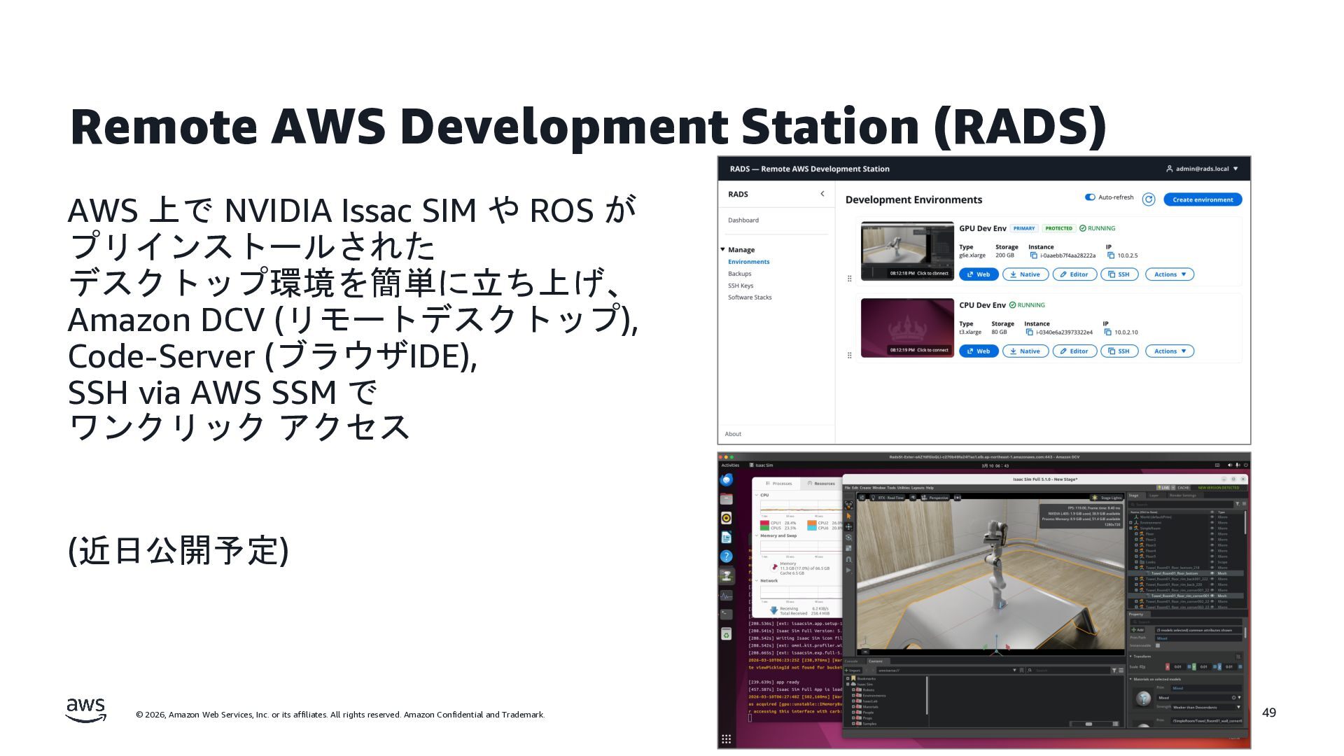
Task: Click the Help icon in Ubuntu dock
Action: [x=726, y=556]
